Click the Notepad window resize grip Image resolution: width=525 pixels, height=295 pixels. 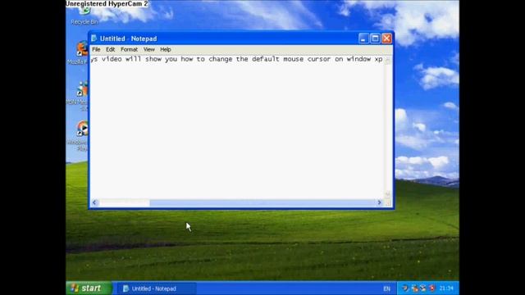(388, 202)
